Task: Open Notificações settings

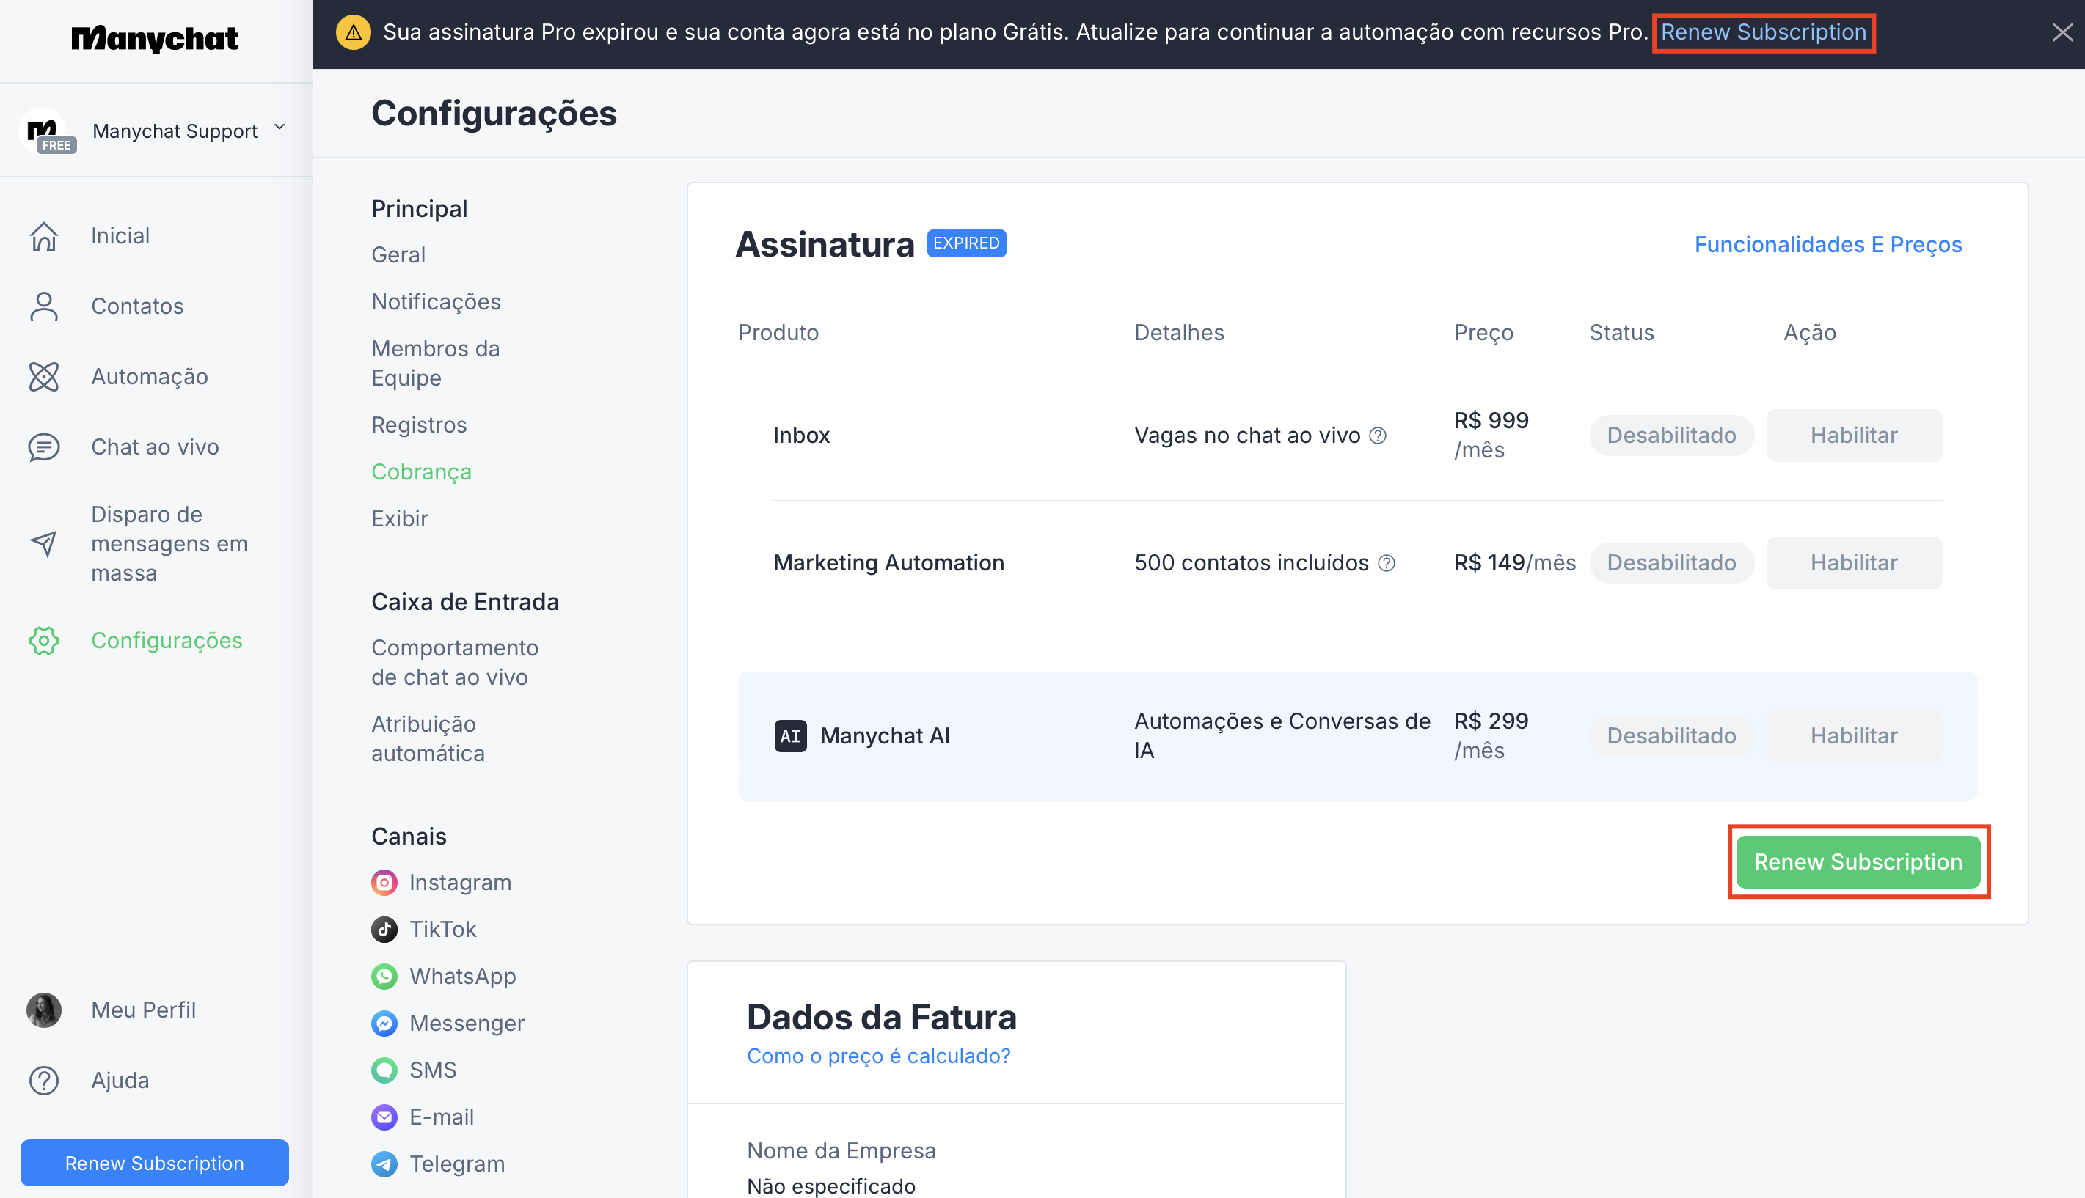Action: [437, 302]
